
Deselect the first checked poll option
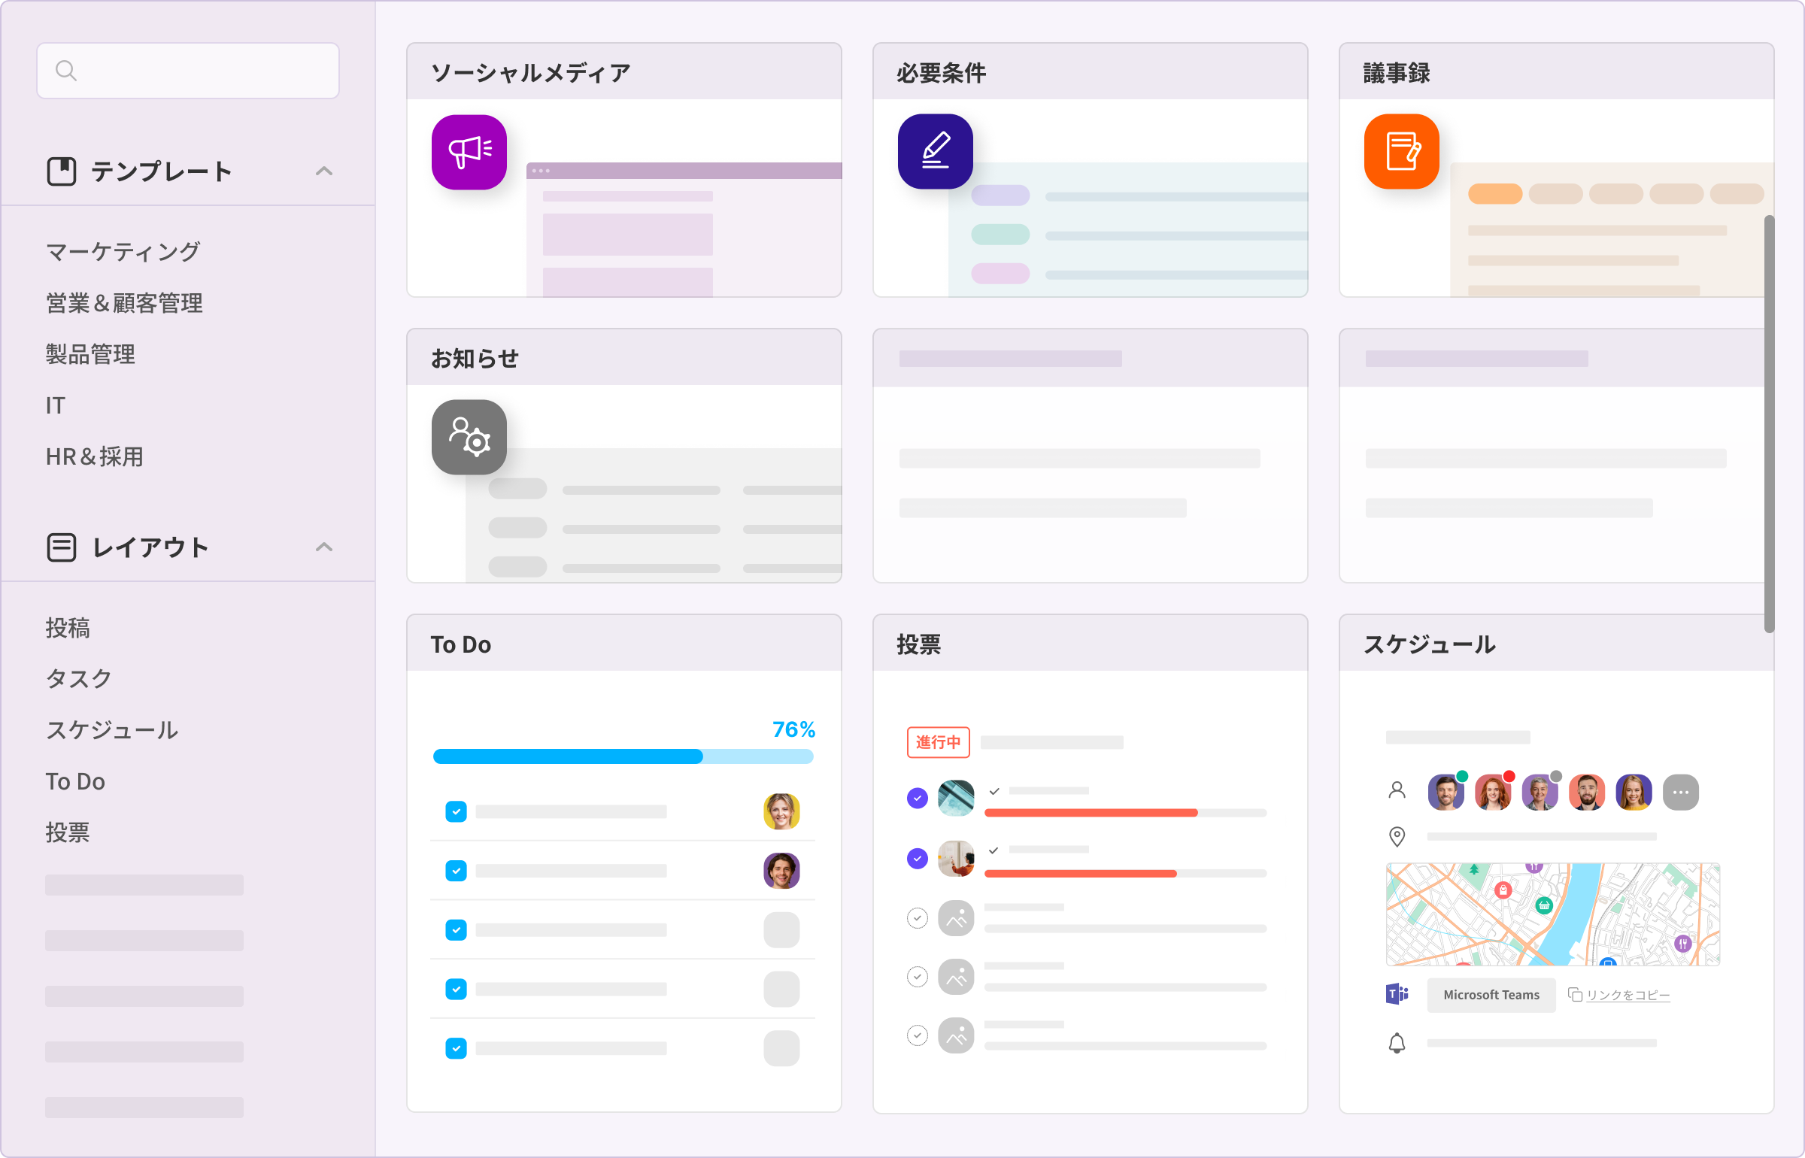[917, 798]
